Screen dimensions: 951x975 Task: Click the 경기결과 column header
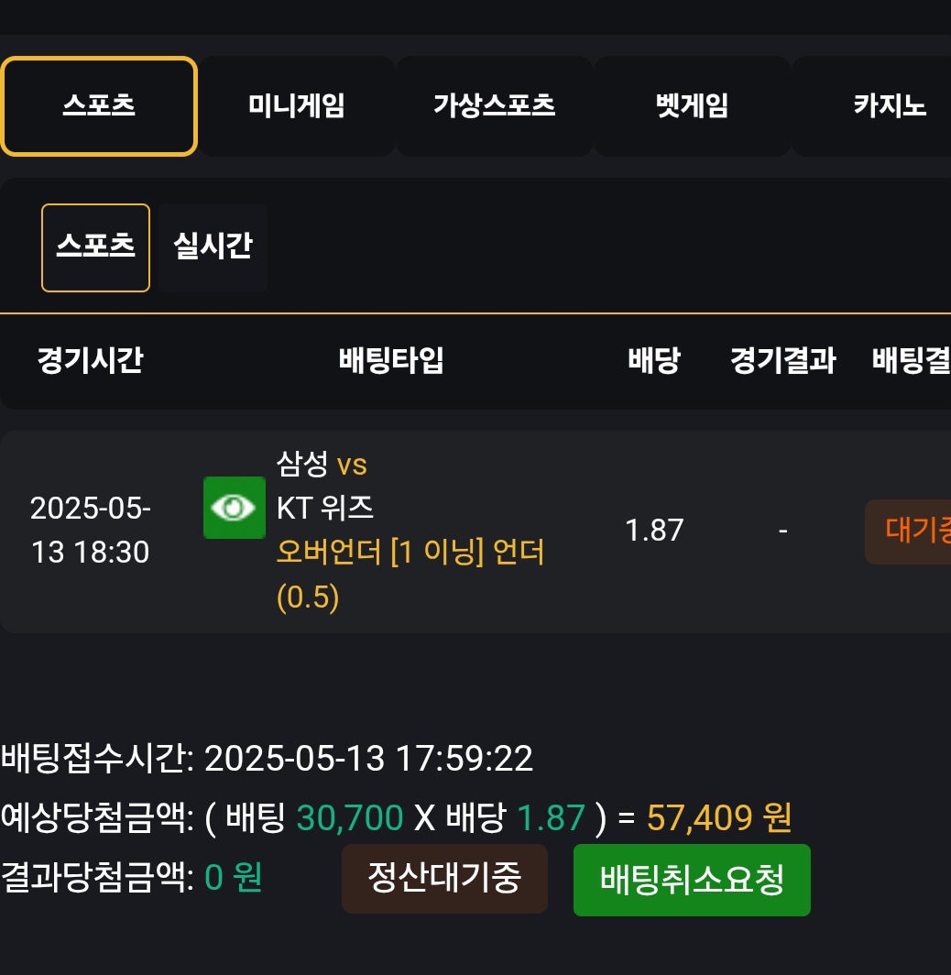click(783, 360)
